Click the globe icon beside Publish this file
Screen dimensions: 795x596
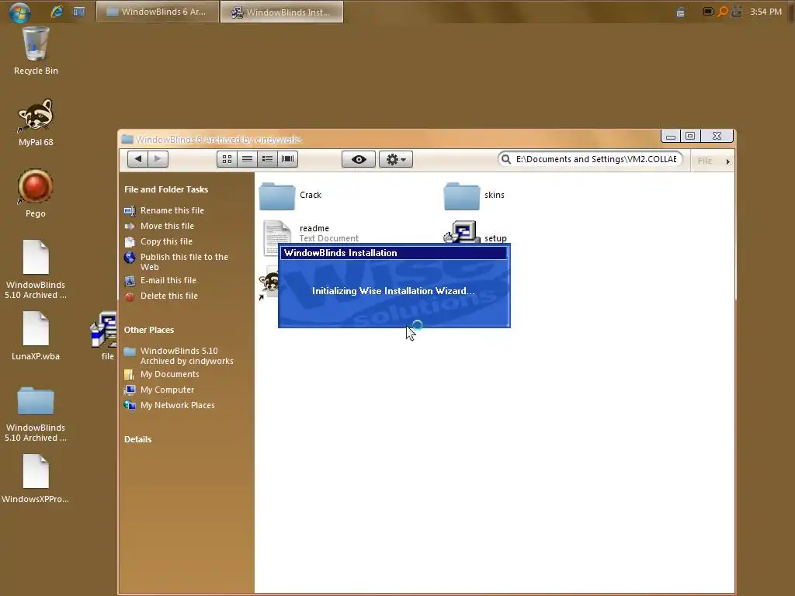(130, 258)
